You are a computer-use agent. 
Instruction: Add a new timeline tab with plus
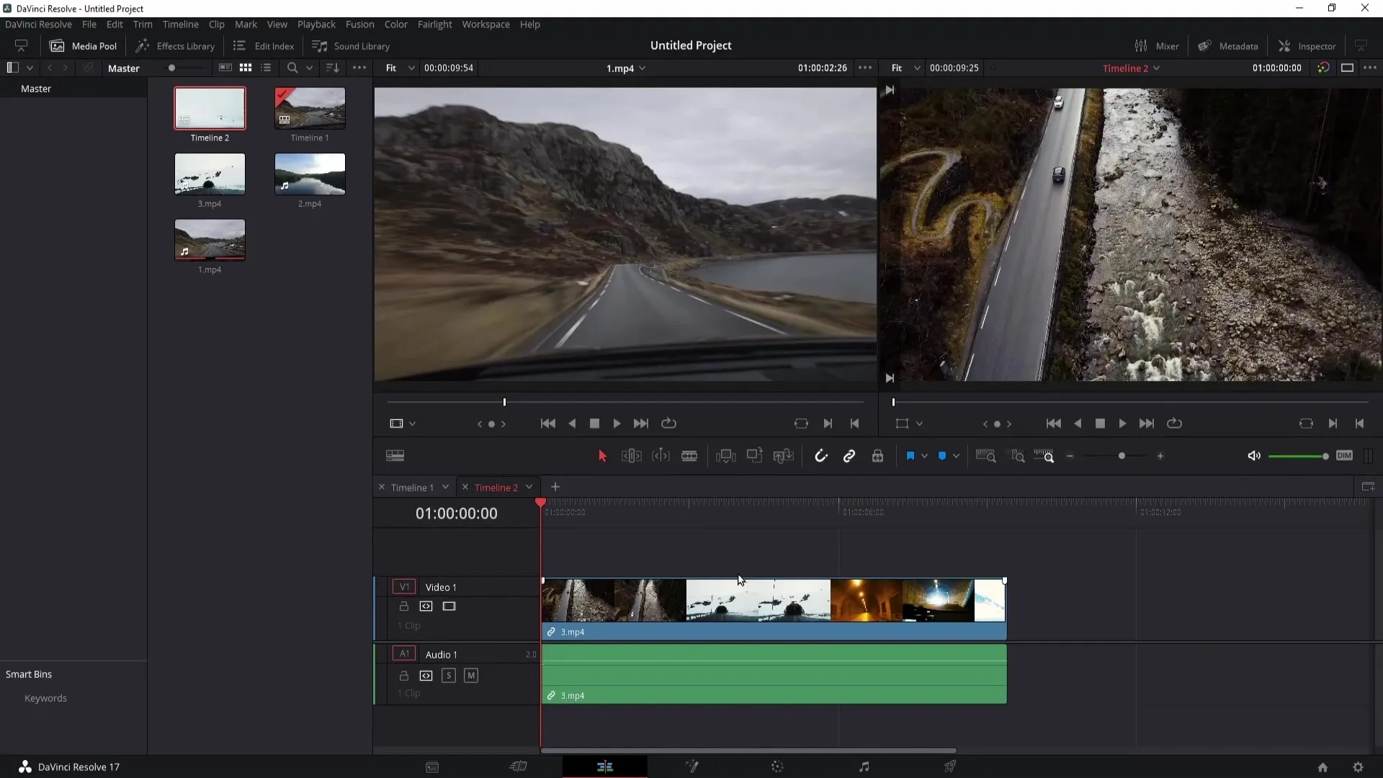coord(555,488)
